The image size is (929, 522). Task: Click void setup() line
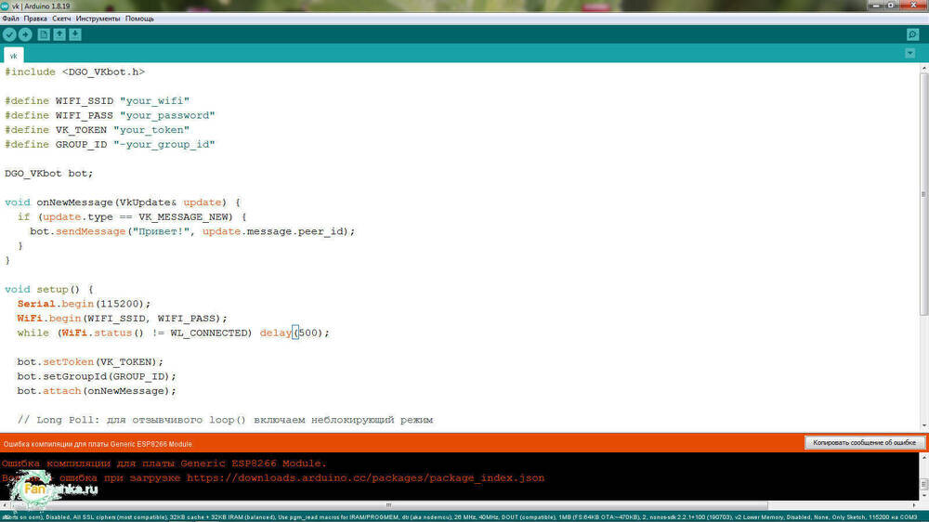point(49,289)
